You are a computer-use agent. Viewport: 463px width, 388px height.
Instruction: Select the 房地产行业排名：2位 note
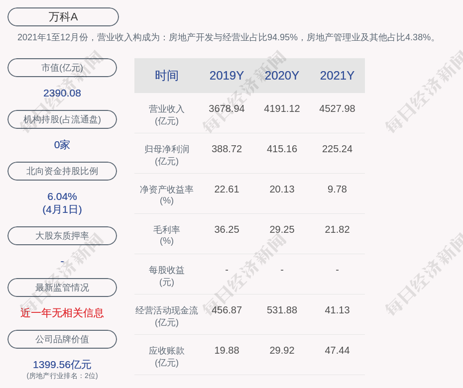click(x=62, y=376)
